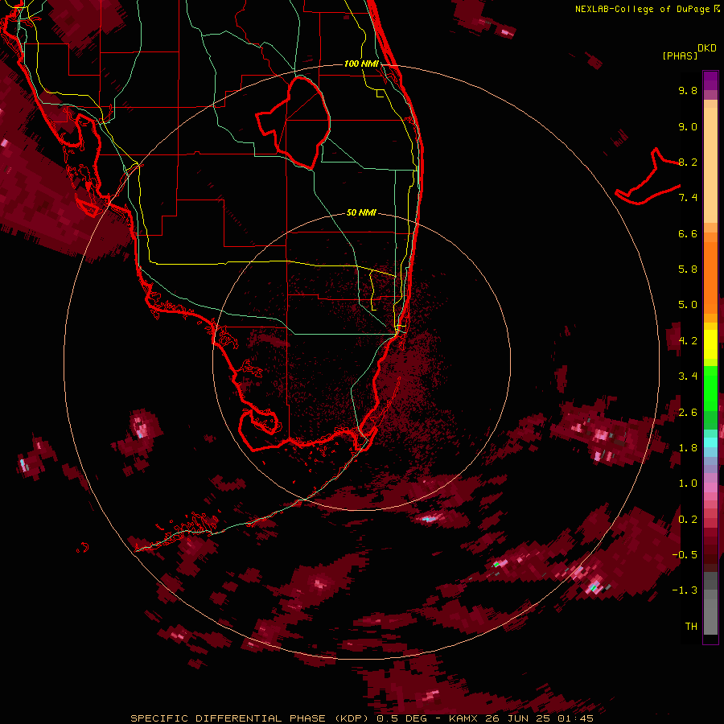Image resolution: width=724 pixels, height=724 pixels.
Task: Click the 3.4 value on the scale
Action: [x=688, y=376]
